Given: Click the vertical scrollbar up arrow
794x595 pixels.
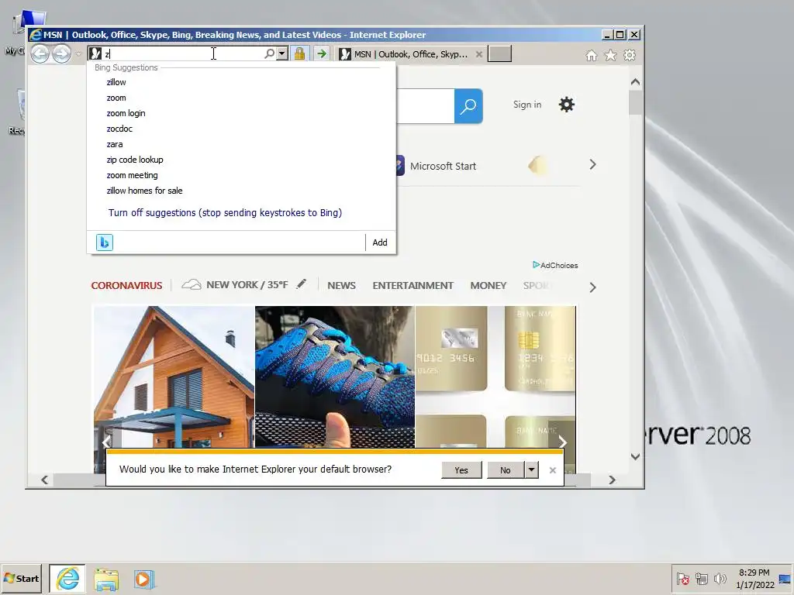Looking at the screenshot, I should pos(636,81).
